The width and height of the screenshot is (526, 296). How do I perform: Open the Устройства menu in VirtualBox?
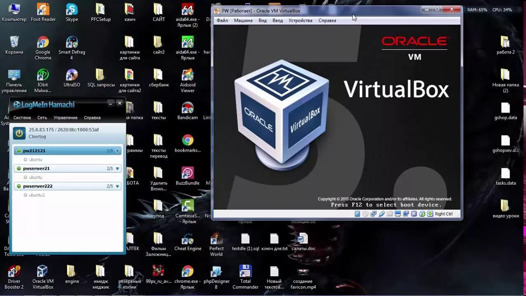click(x=300, y=21)
